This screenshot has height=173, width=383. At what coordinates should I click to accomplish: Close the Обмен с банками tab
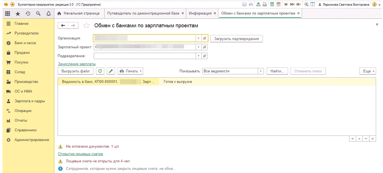point(298,13)
